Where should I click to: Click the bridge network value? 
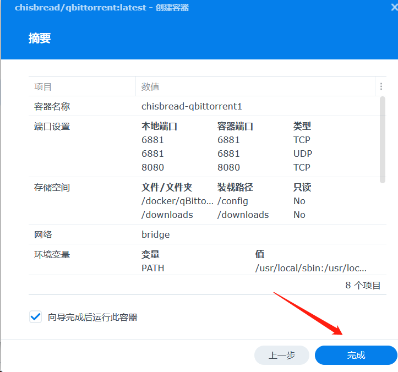pyautogui.click(x=156, y=234)
